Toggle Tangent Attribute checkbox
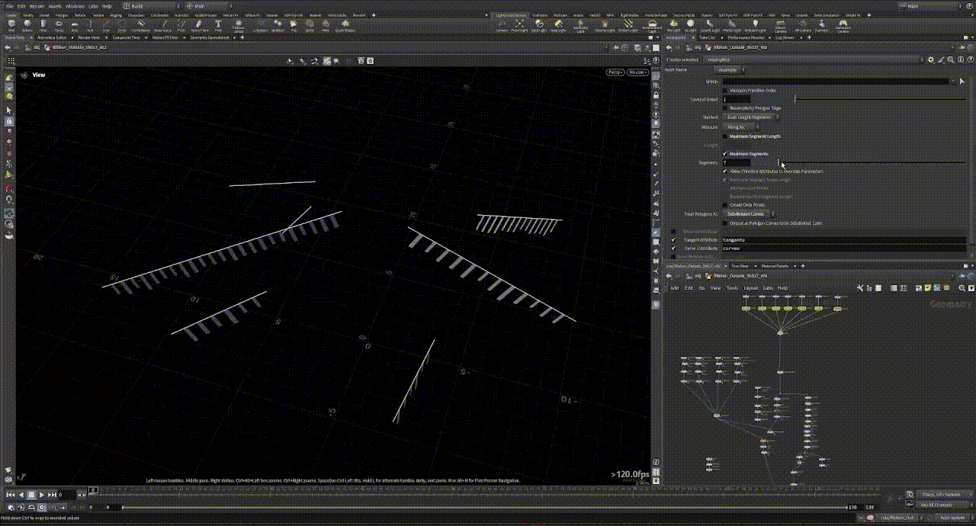The height and width of the screenshot is (526, 976). tap(673, 240)
